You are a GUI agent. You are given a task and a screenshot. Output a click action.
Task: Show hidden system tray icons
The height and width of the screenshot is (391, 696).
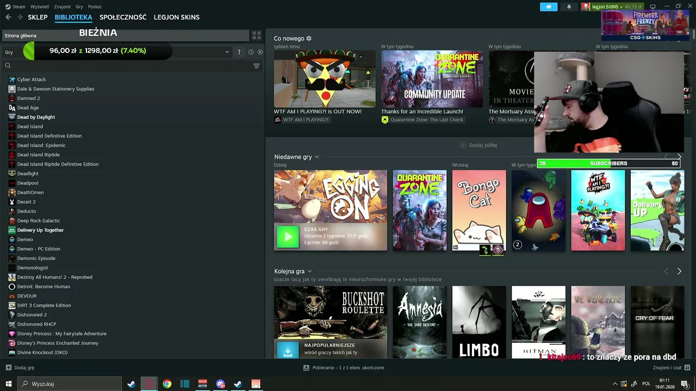coord(615,384)
